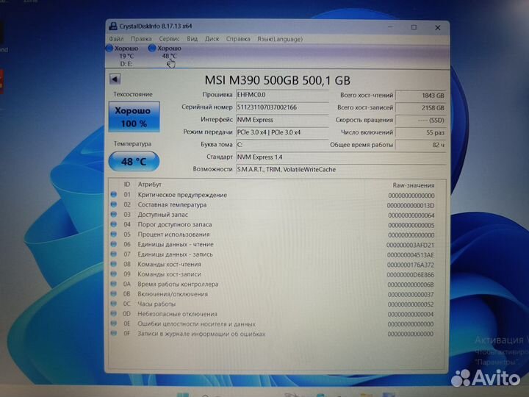Click the status dot for attribute 0E
This screenshot has width=529, height=397.
pyautogui.click(x=114, y=323)
